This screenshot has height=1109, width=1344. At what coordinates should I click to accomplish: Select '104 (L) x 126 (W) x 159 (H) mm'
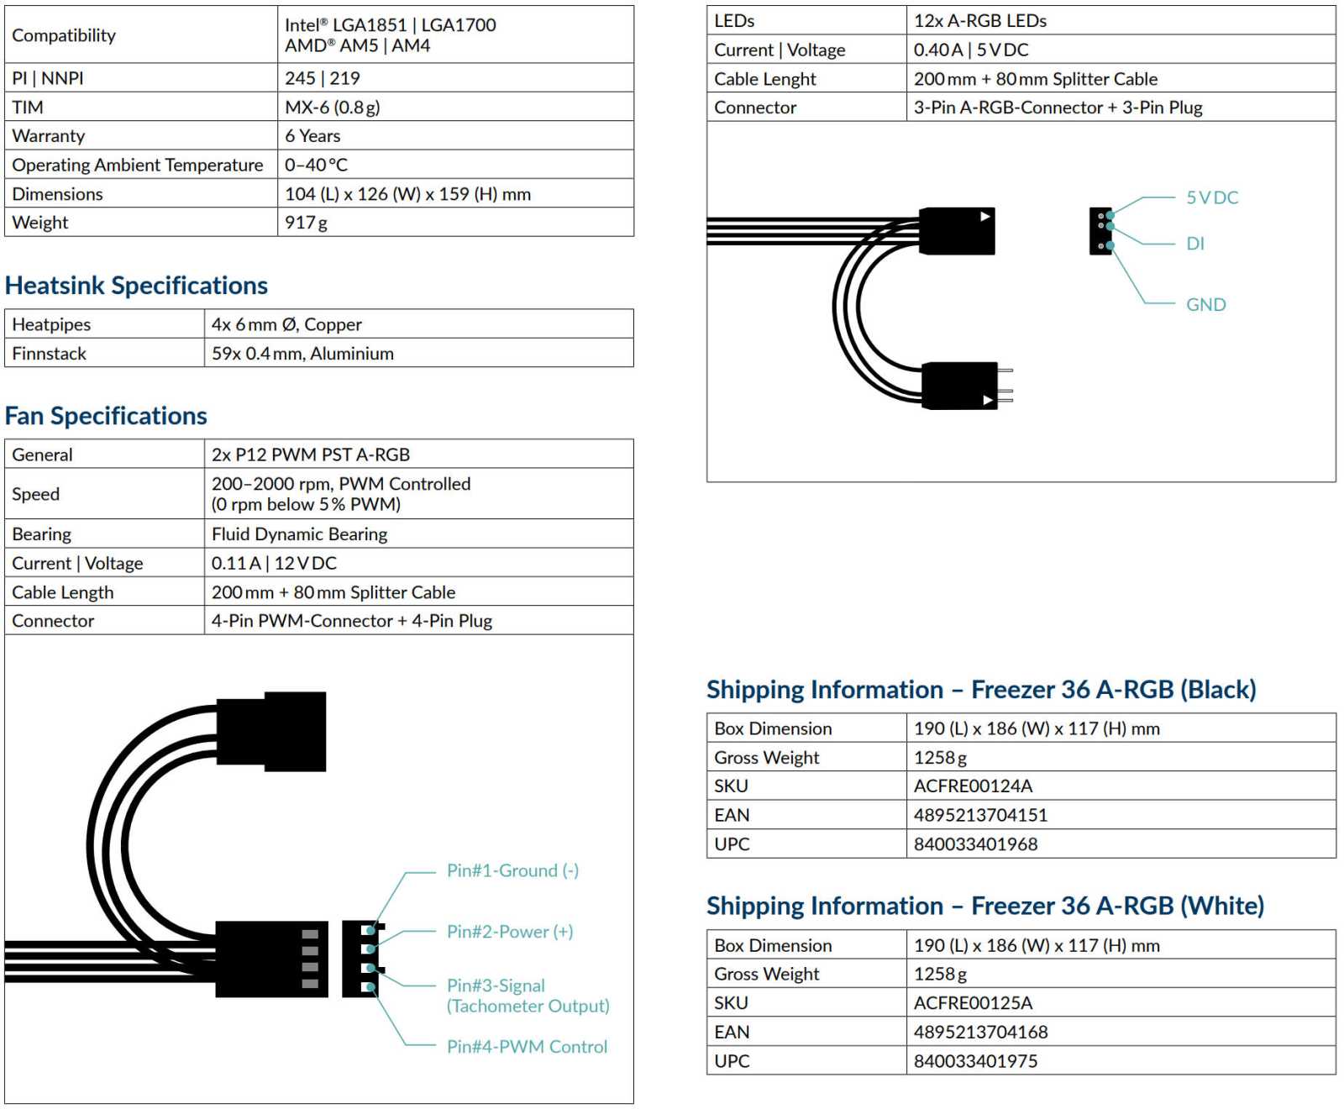(x=407, y=194)
